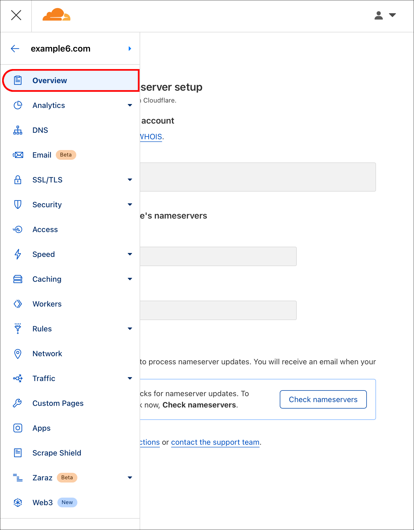414x530 pixels.
Task: Click the Network location pin icon
Action: (18, 354)
